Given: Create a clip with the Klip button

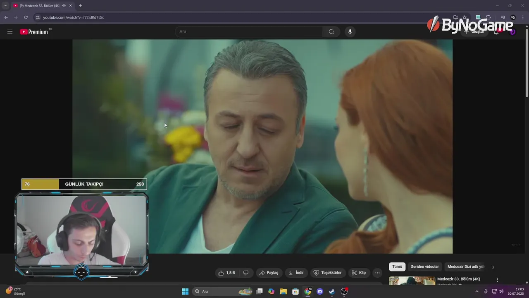Looking at the screenshot, I should 359,273.
